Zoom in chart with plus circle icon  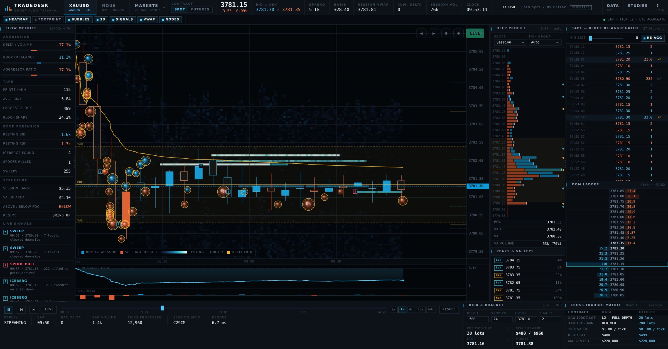point(446,33)
